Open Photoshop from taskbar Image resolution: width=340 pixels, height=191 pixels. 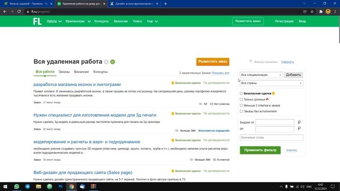pyautogui.click(x=61, y=186)
